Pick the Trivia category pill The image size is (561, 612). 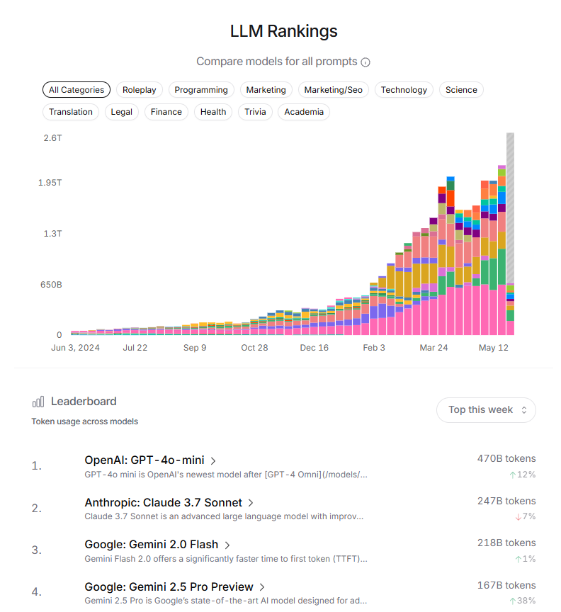coord(255,112)
